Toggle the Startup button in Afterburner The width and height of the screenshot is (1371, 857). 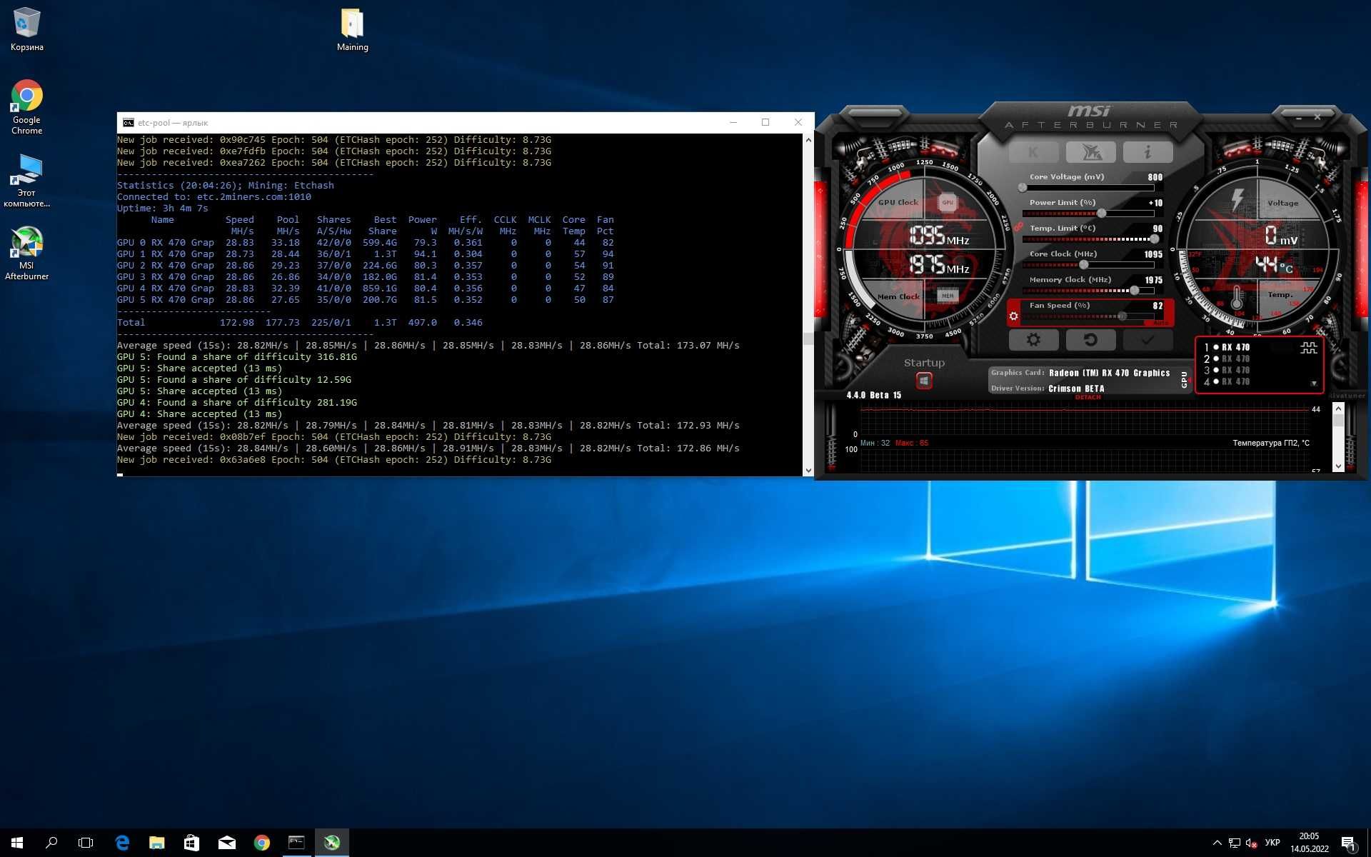pos(923,379)
